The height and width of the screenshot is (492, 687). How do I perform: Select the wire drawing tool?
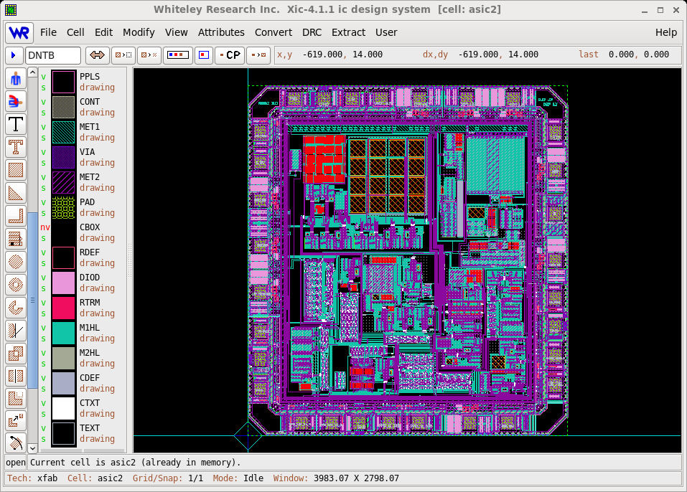16,216
